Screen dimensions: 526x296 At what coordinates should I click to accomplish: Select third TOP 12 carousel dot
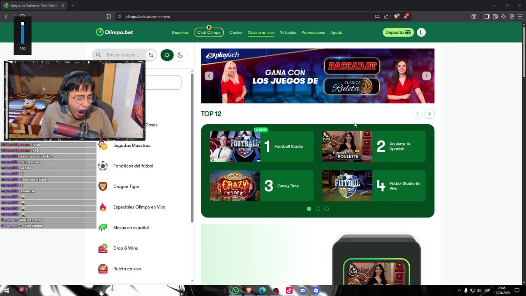tap(327, 209)
